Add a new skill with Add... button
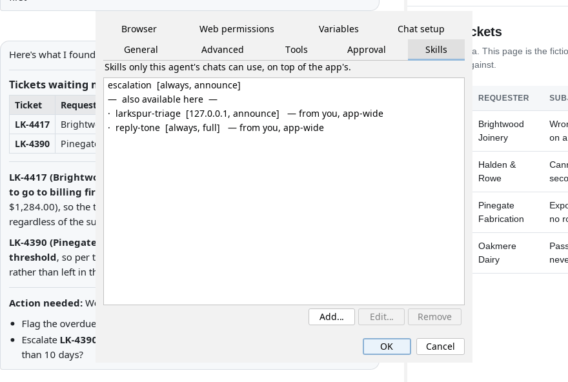Viewport: 568px width, 382px height. pyautogui.click(x=332, y=317)
